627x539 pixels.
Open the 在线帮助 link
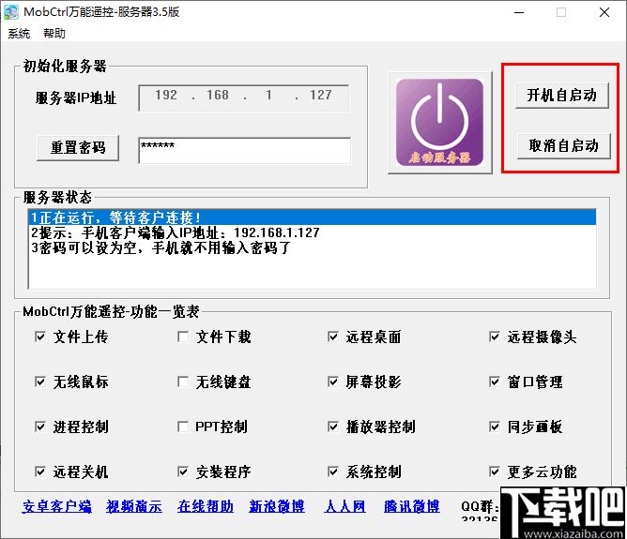pyautogui.click(x=206, y=506)
